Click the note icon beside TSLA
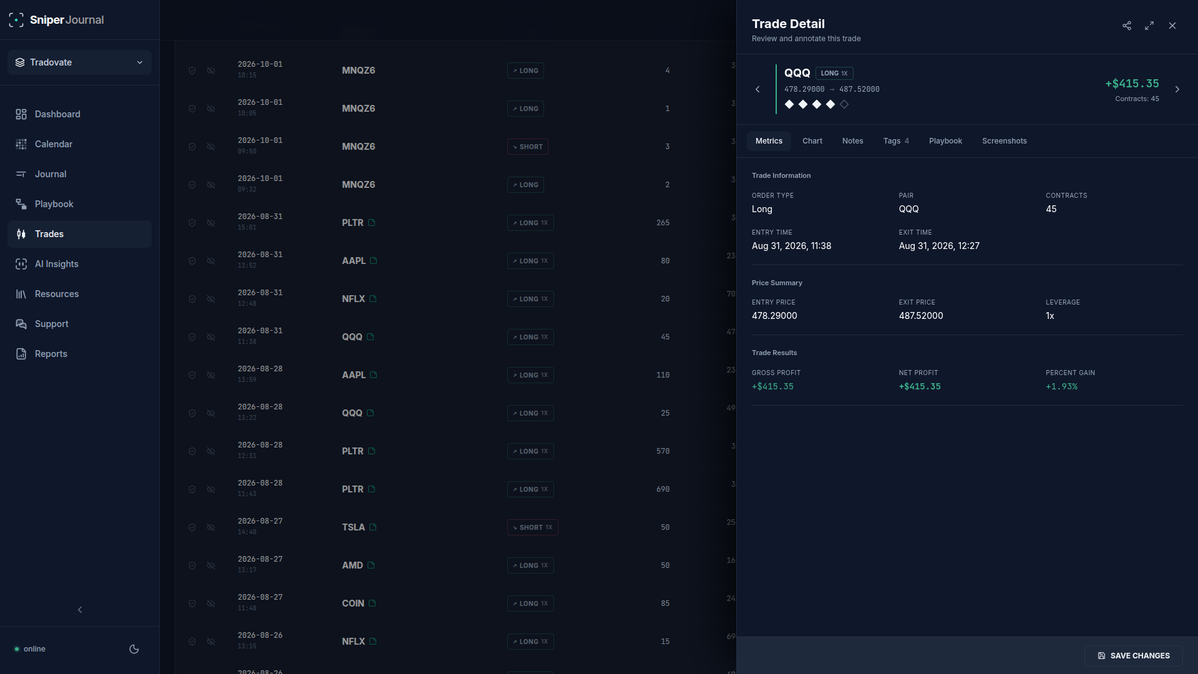The height and width of the screenshot is (674, 1198). pos(373,527)
